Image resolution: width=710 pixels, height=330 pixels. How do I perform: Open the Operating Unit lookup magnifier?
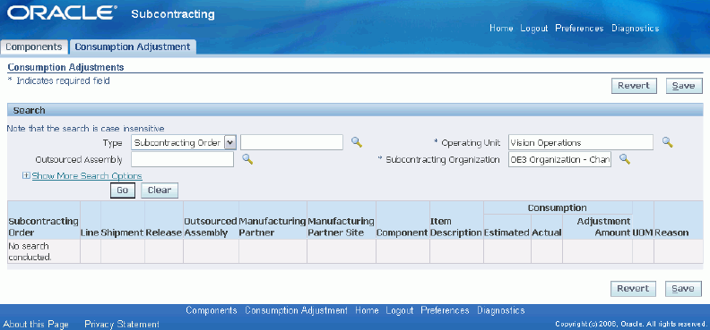coord(668,142)
